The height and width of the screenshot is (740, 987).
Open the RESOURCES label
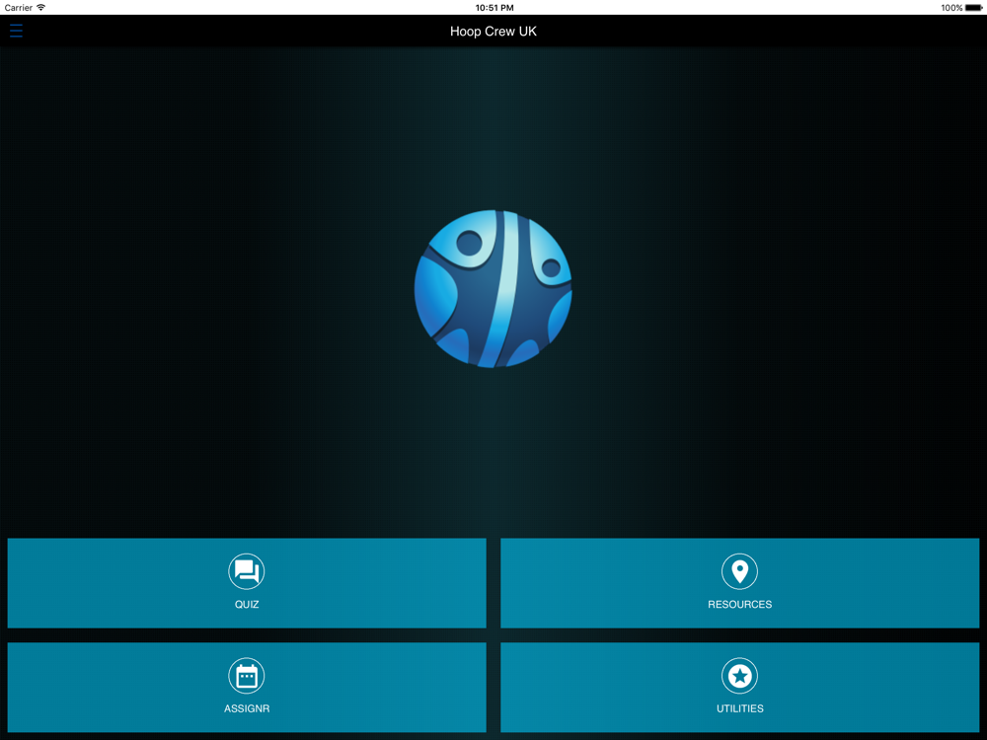[739, 604]
